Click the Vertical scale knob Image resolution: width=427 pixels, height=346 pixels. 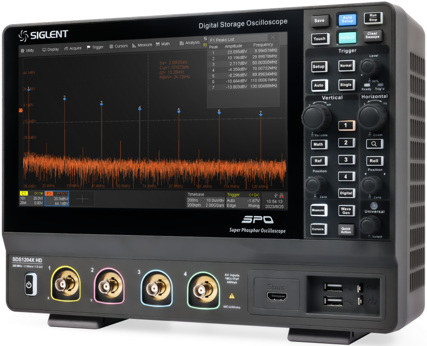[317, 118]
